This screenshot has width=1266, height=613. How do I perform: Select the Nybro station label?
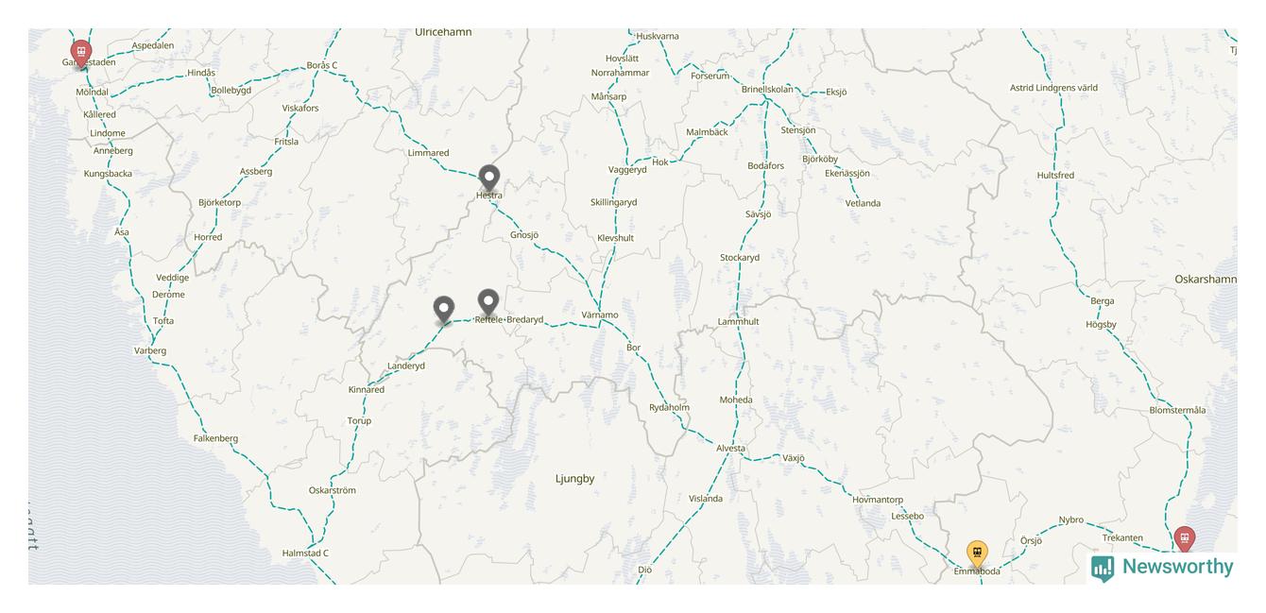pos(1071,520)
